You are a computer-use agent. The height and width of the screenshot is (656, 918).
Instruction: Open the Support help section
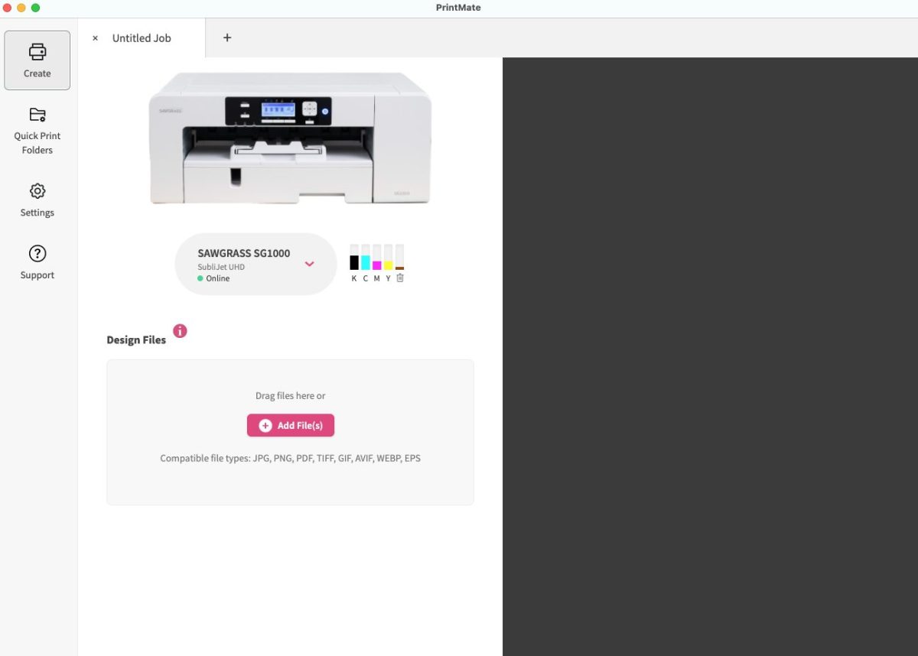tap(37, 262)
